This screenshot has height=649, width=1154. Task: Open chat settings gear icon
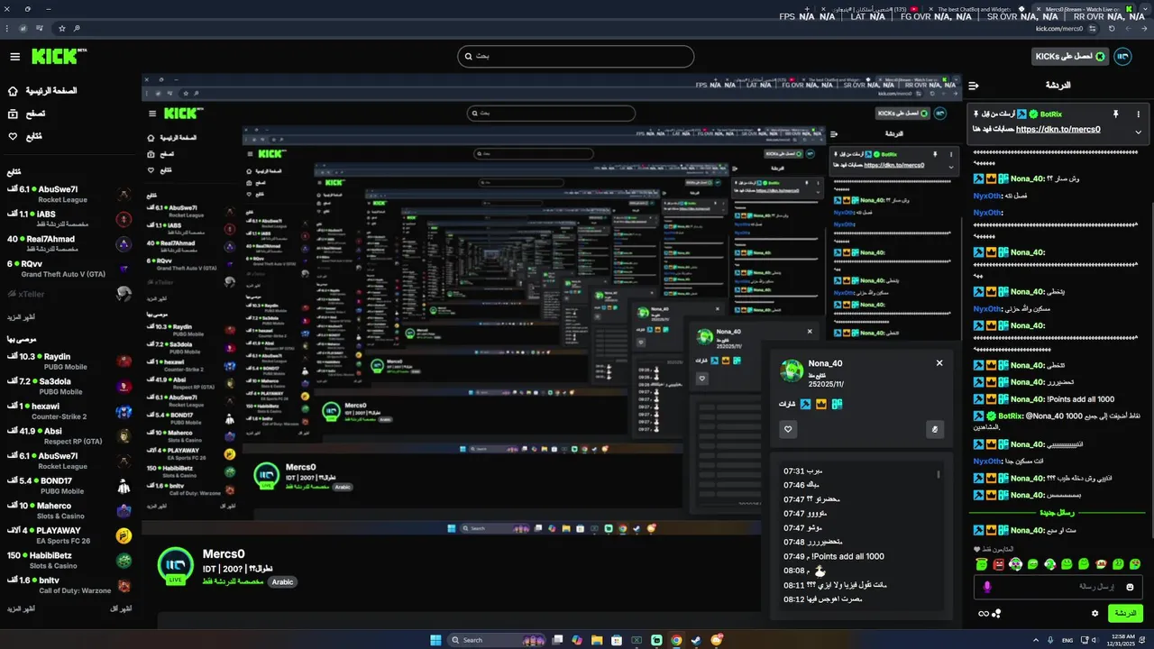pos(1095,613)
